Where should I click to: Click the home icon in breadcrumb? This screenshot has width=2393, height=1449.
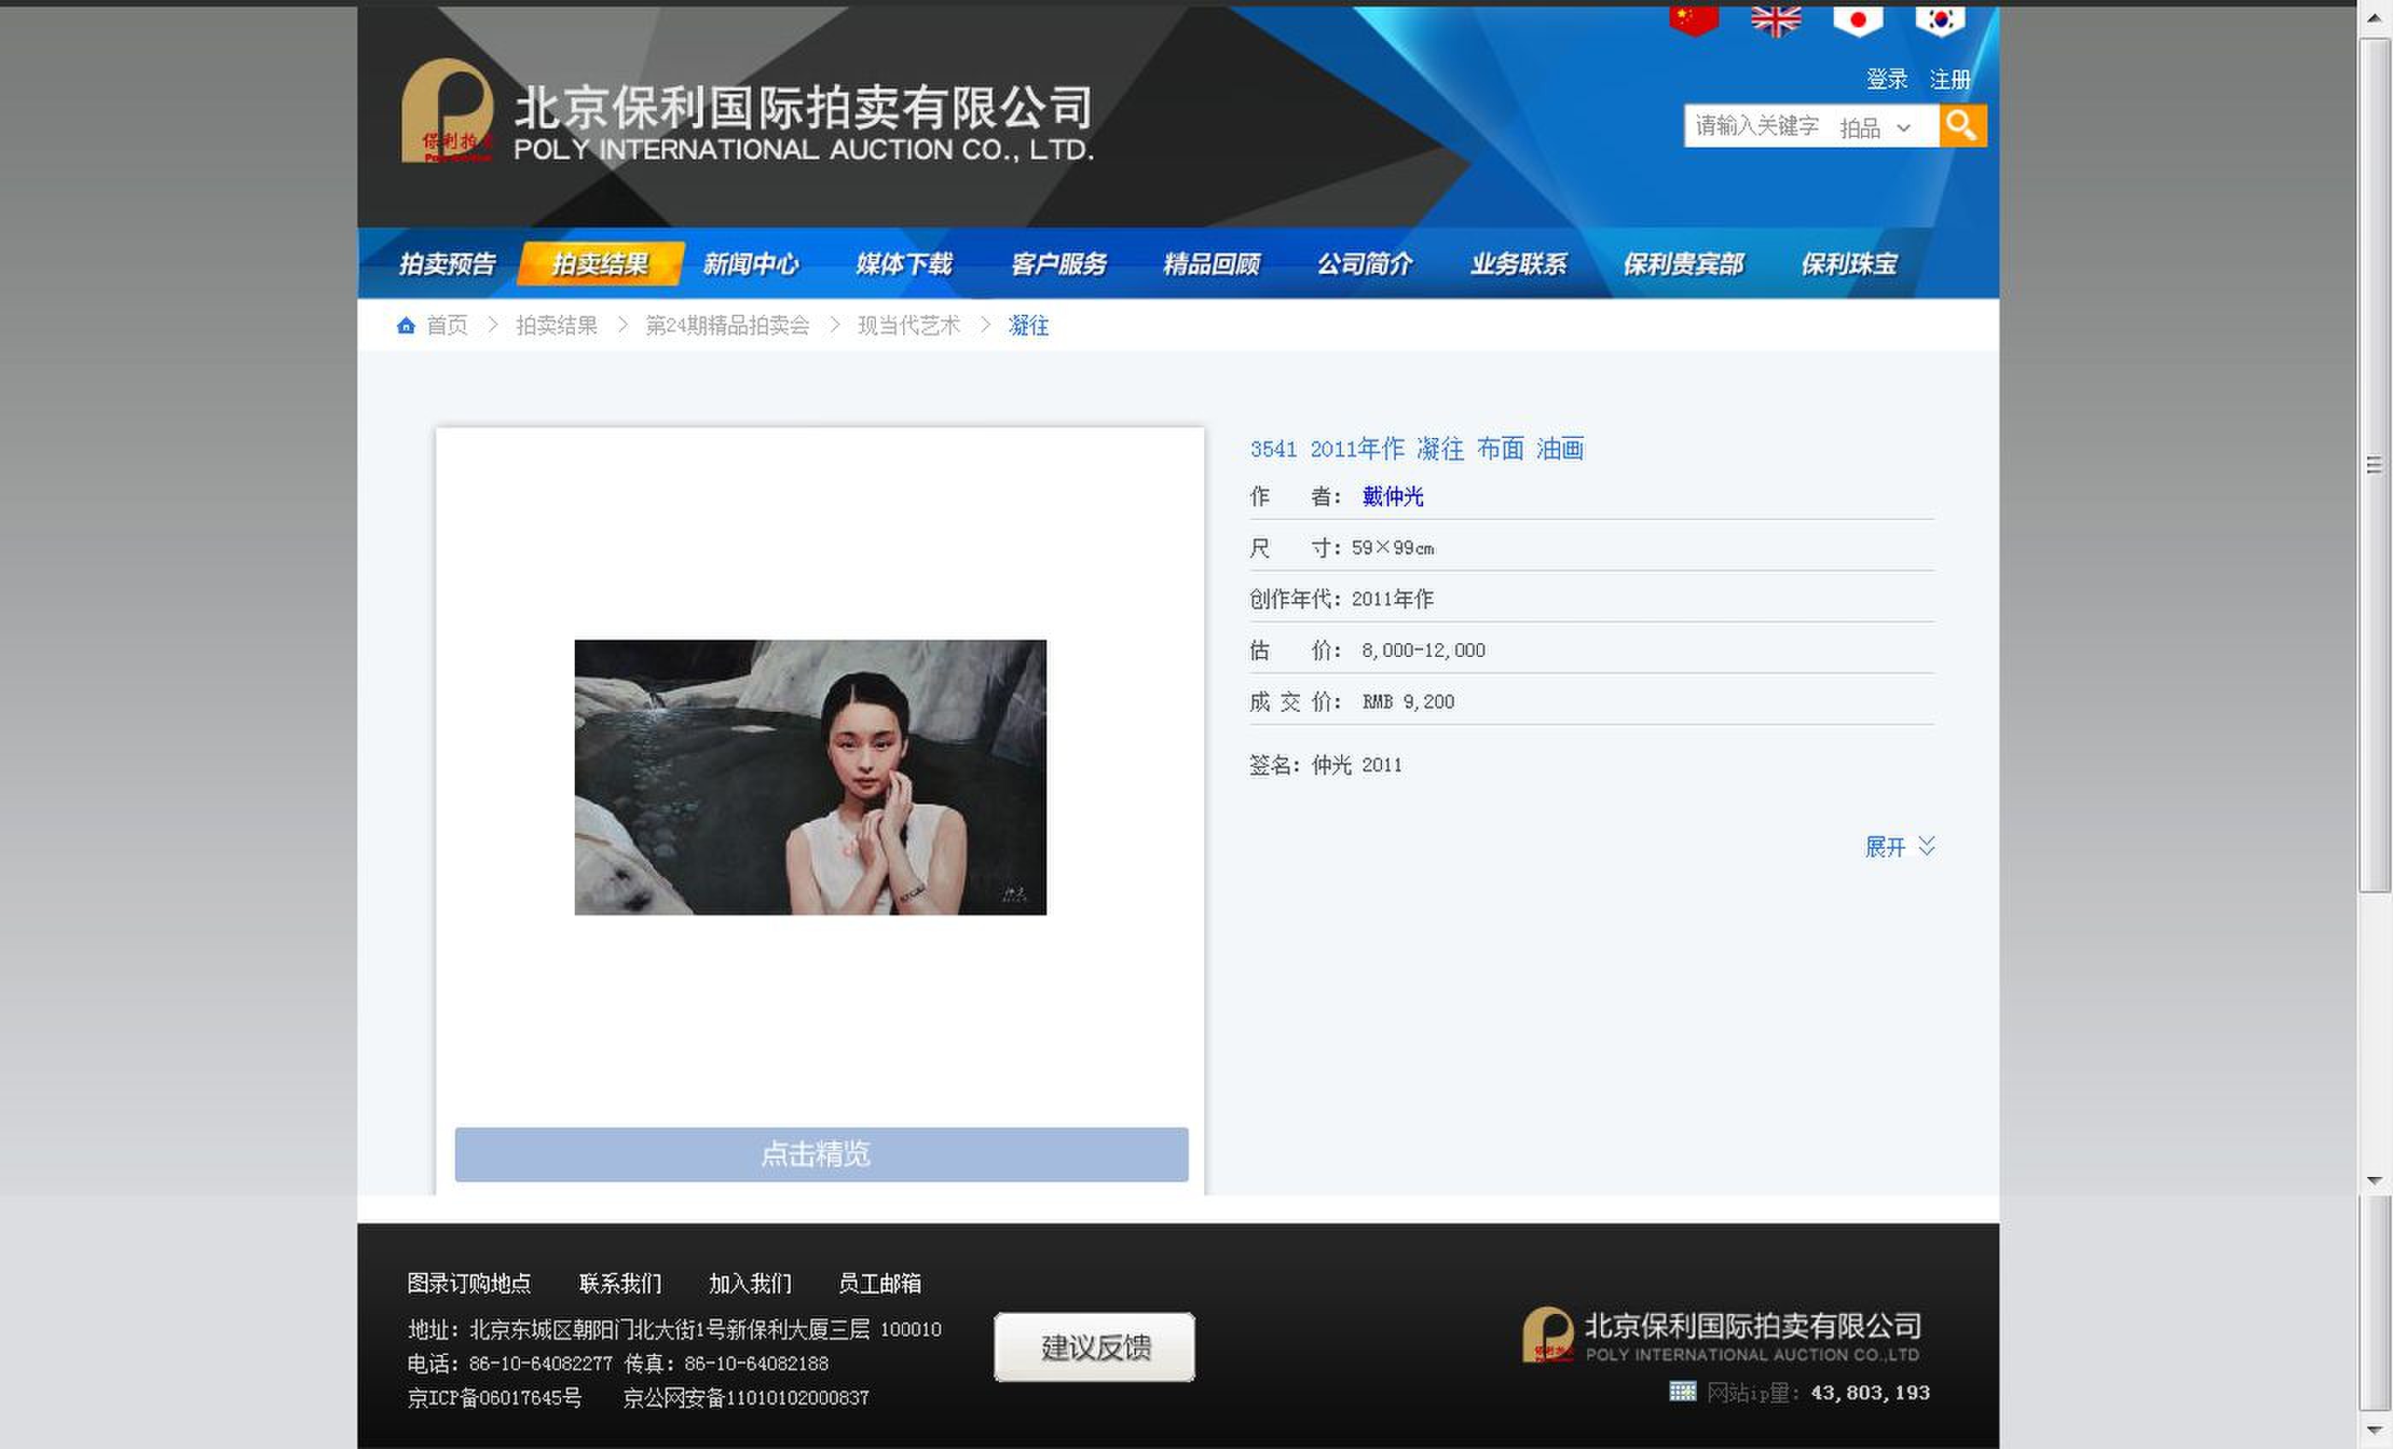[x=406, y=325]
